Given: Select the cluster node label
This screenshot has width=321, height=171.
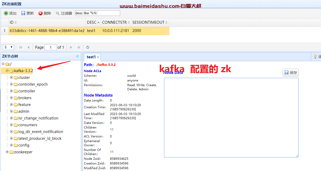Looking at the screenshot, I should [x=24, y=78].
